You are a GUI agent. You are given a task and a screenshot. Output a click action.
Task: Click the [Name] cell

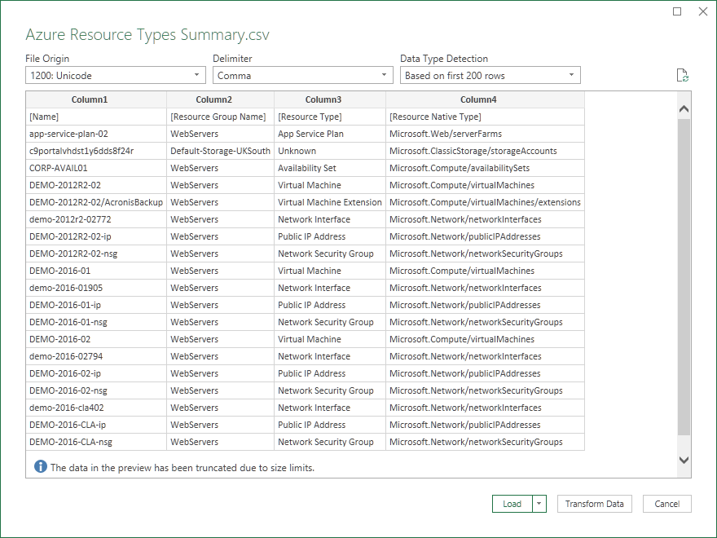96,117
